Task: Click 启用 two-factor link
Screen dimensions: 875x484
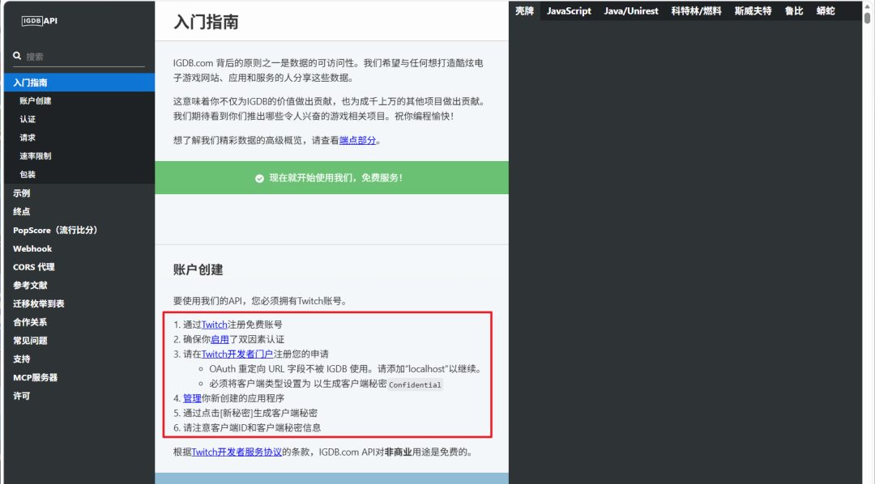Action: coord(220,339)
